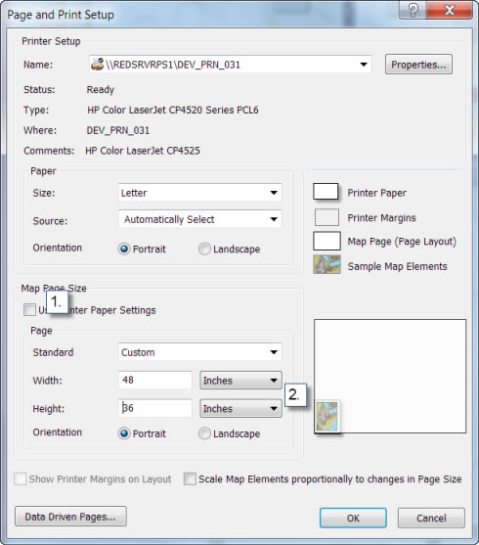Close the Page and Print Setup dialog
This screenshot has height=545, width=479.
pyautogui.click(x=449, y=10)
